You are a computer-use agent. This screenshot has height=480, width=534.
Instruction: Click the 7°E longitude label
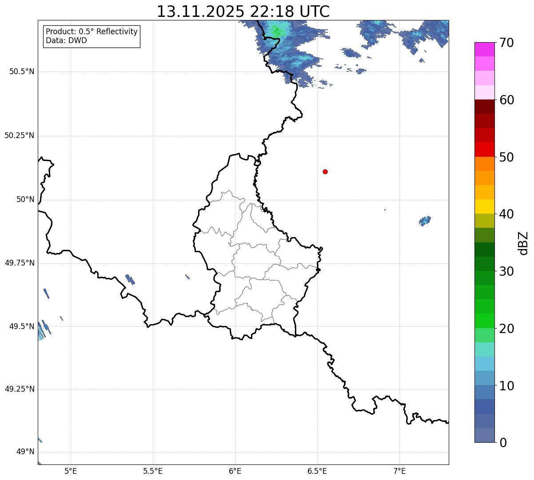coord(399,471)
